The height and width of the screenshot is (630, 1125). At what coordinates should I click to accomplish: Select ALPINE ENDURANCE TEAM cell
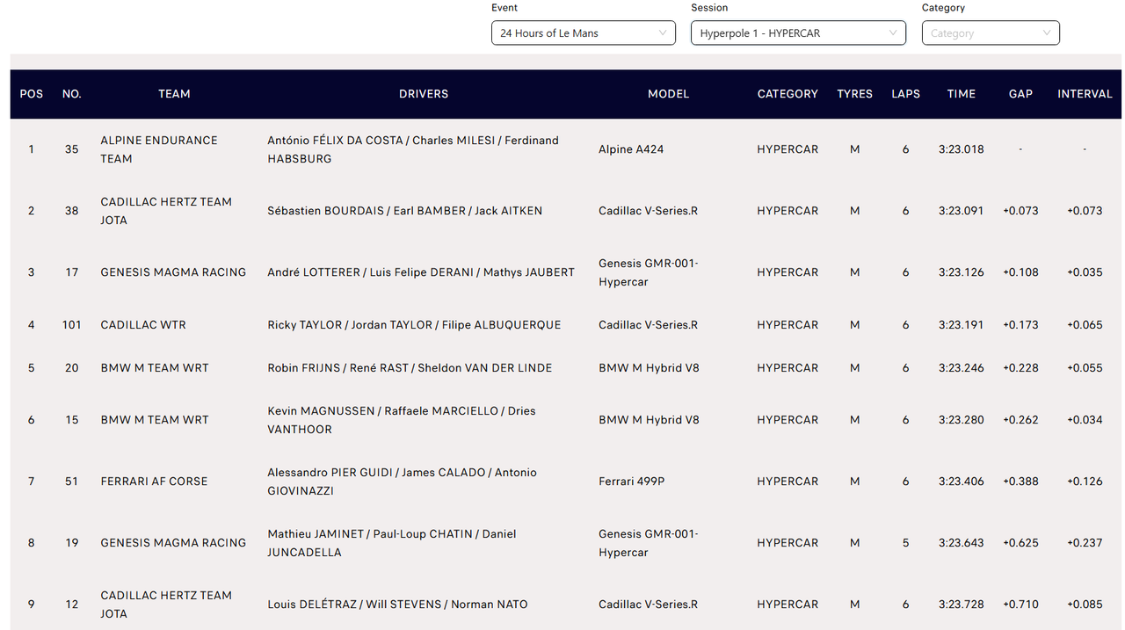point(159,149)
